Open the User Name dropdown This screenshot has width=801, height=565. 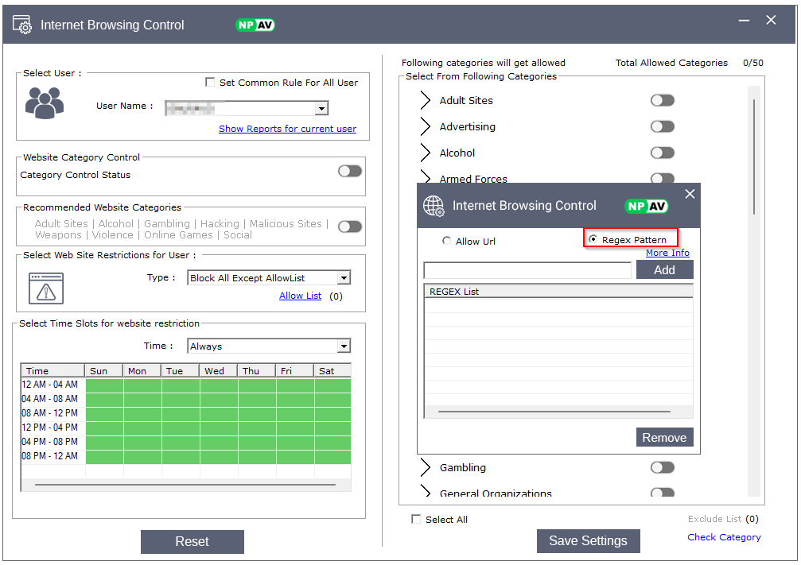(321, 109)
